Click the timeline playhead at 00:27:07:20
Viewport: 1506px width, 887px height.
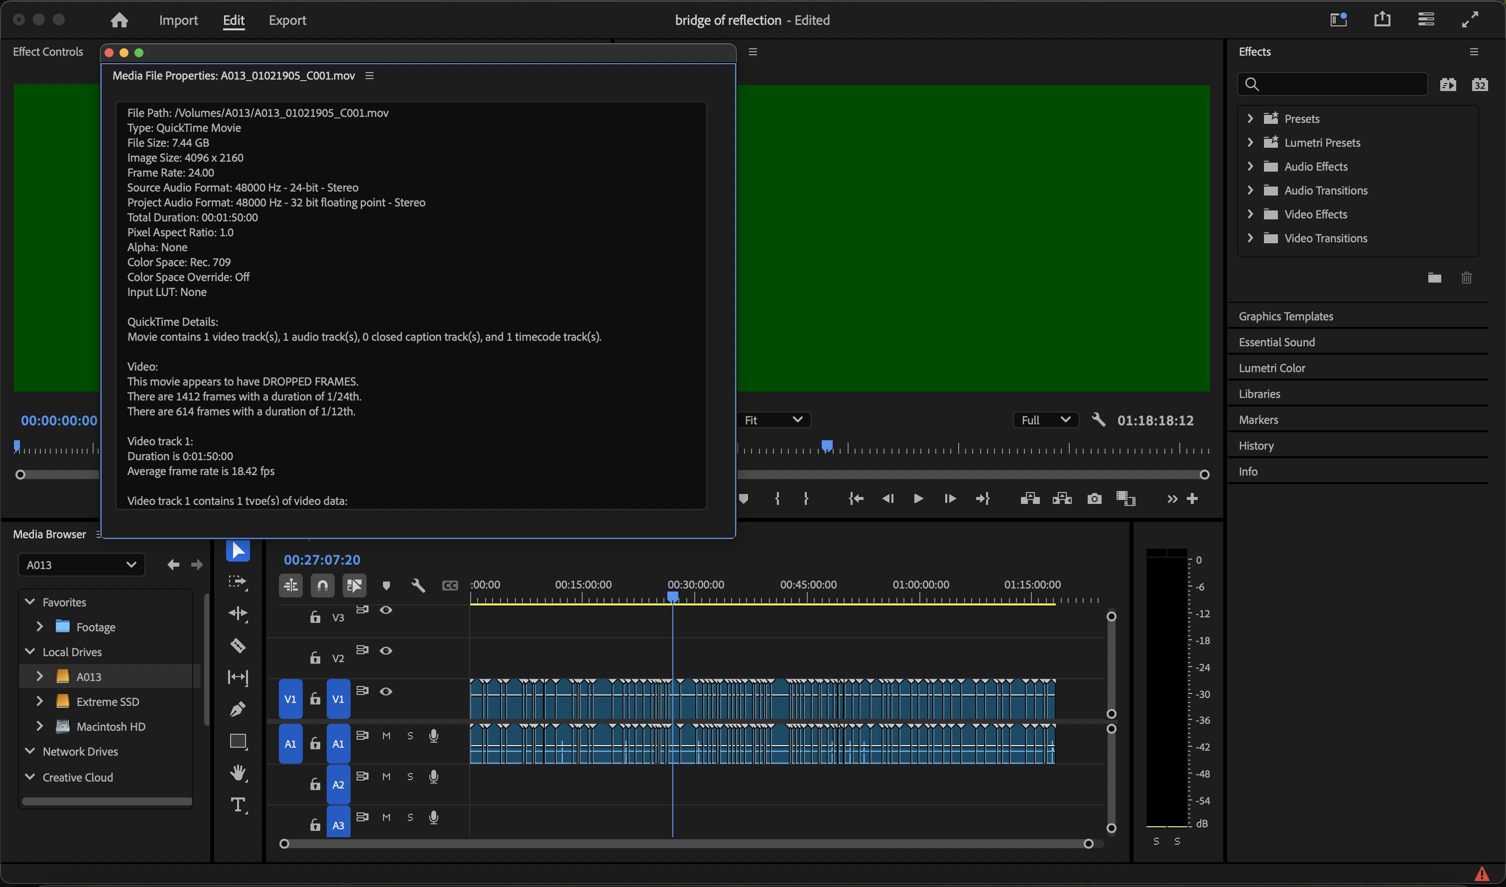673,597
